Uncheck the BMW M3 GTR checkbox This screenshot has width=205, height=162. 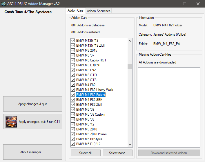pyautogui.click(x=73, y=75)
